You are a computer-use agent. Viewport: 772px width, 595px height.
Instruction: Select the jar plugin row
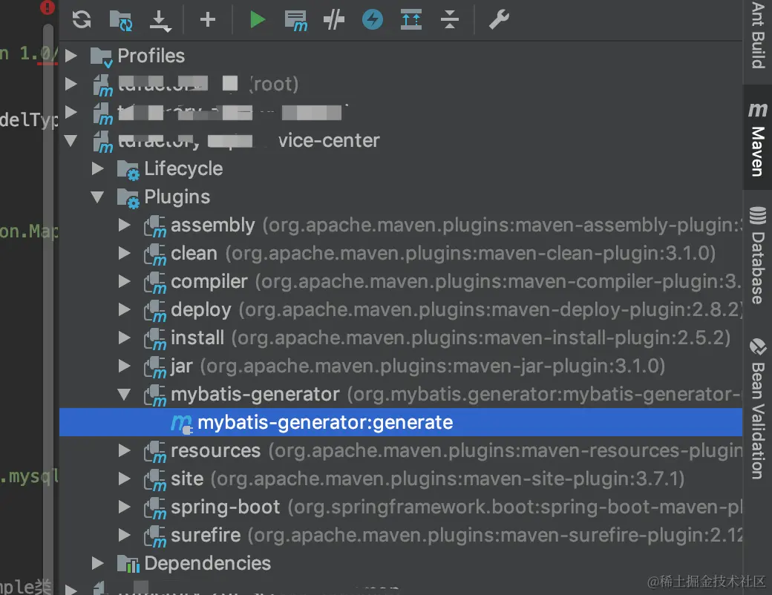click(401, 366)
